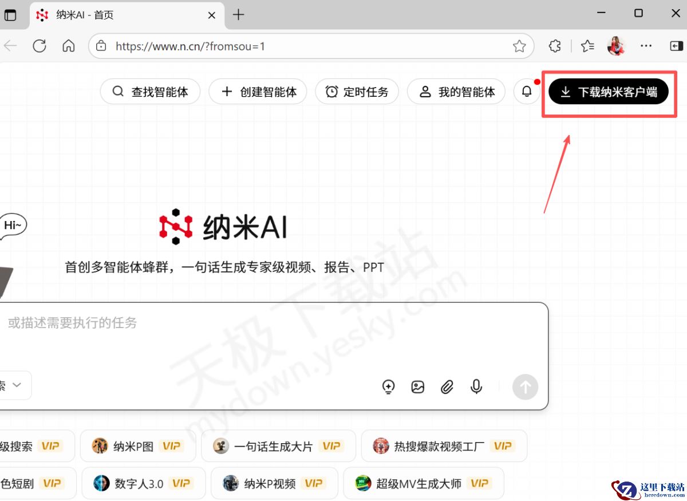Image resolution: width=687 pixels, height=501 pixels.
Task: Click the Hi~ speech bubble
Action: pos(13,226)
